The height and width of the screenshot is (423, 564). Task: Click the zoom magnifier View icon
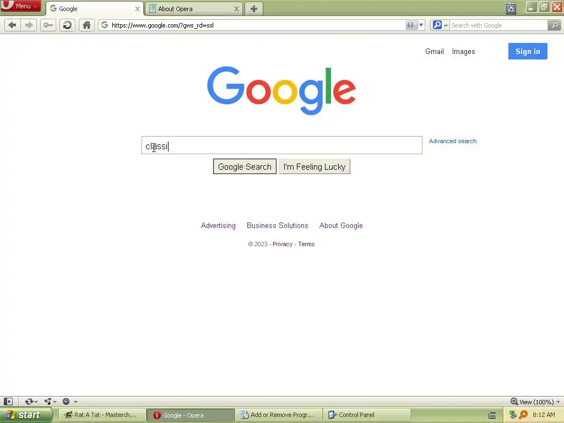(514, 402)
